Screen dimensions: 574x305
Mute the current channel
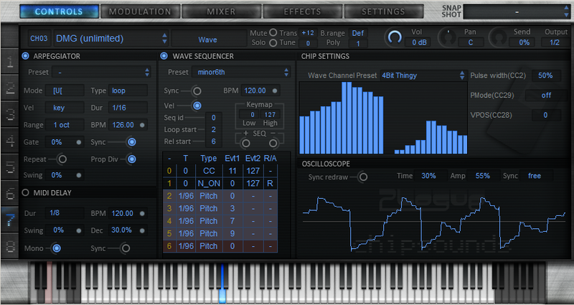(x=273, y=33)
